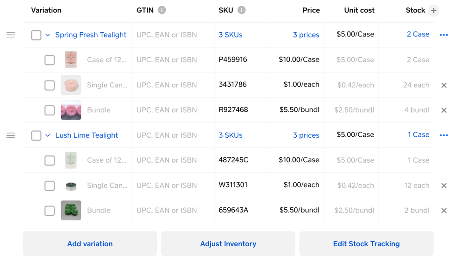The image size is (462, 261).
Task: Collapse the Spring Fresh Tealight group
Action: 48,35
